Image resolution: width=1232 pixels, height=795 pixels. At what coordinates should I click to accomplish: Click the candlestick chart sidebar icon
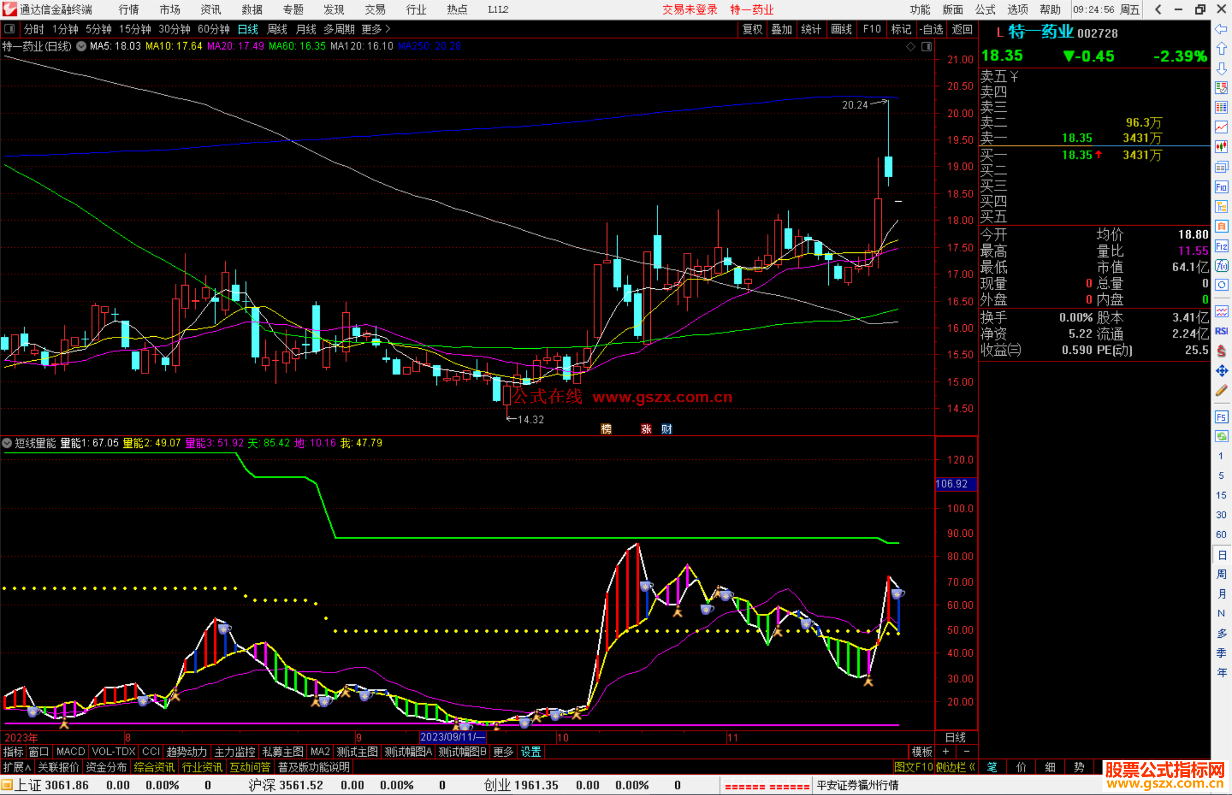pos(1221,146)
